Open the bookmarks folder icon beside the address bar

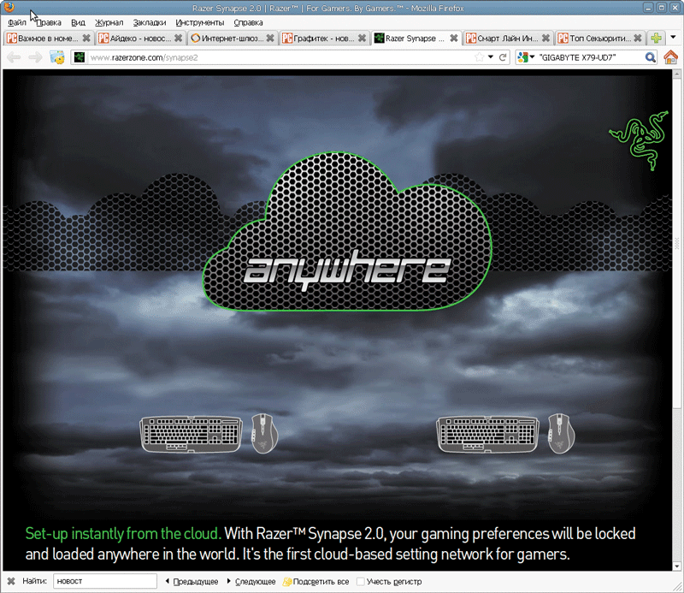[x=57, y=57]
